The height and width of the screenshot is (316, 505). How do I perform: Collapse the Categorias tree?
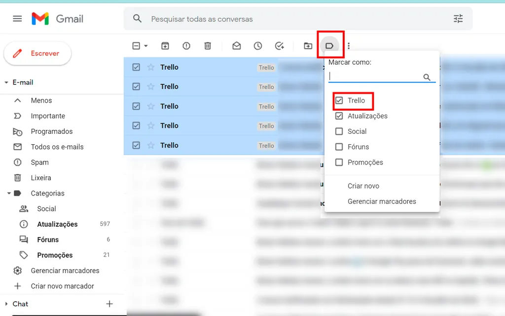pyautogui.click(x=9, y=193)
